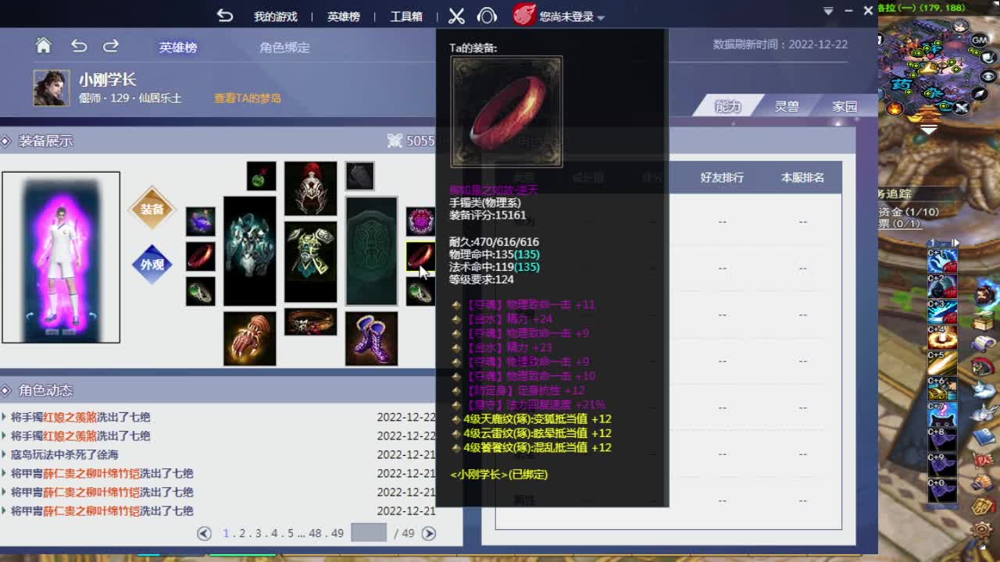Select the purple gem slot on left column

click(201, 222)
